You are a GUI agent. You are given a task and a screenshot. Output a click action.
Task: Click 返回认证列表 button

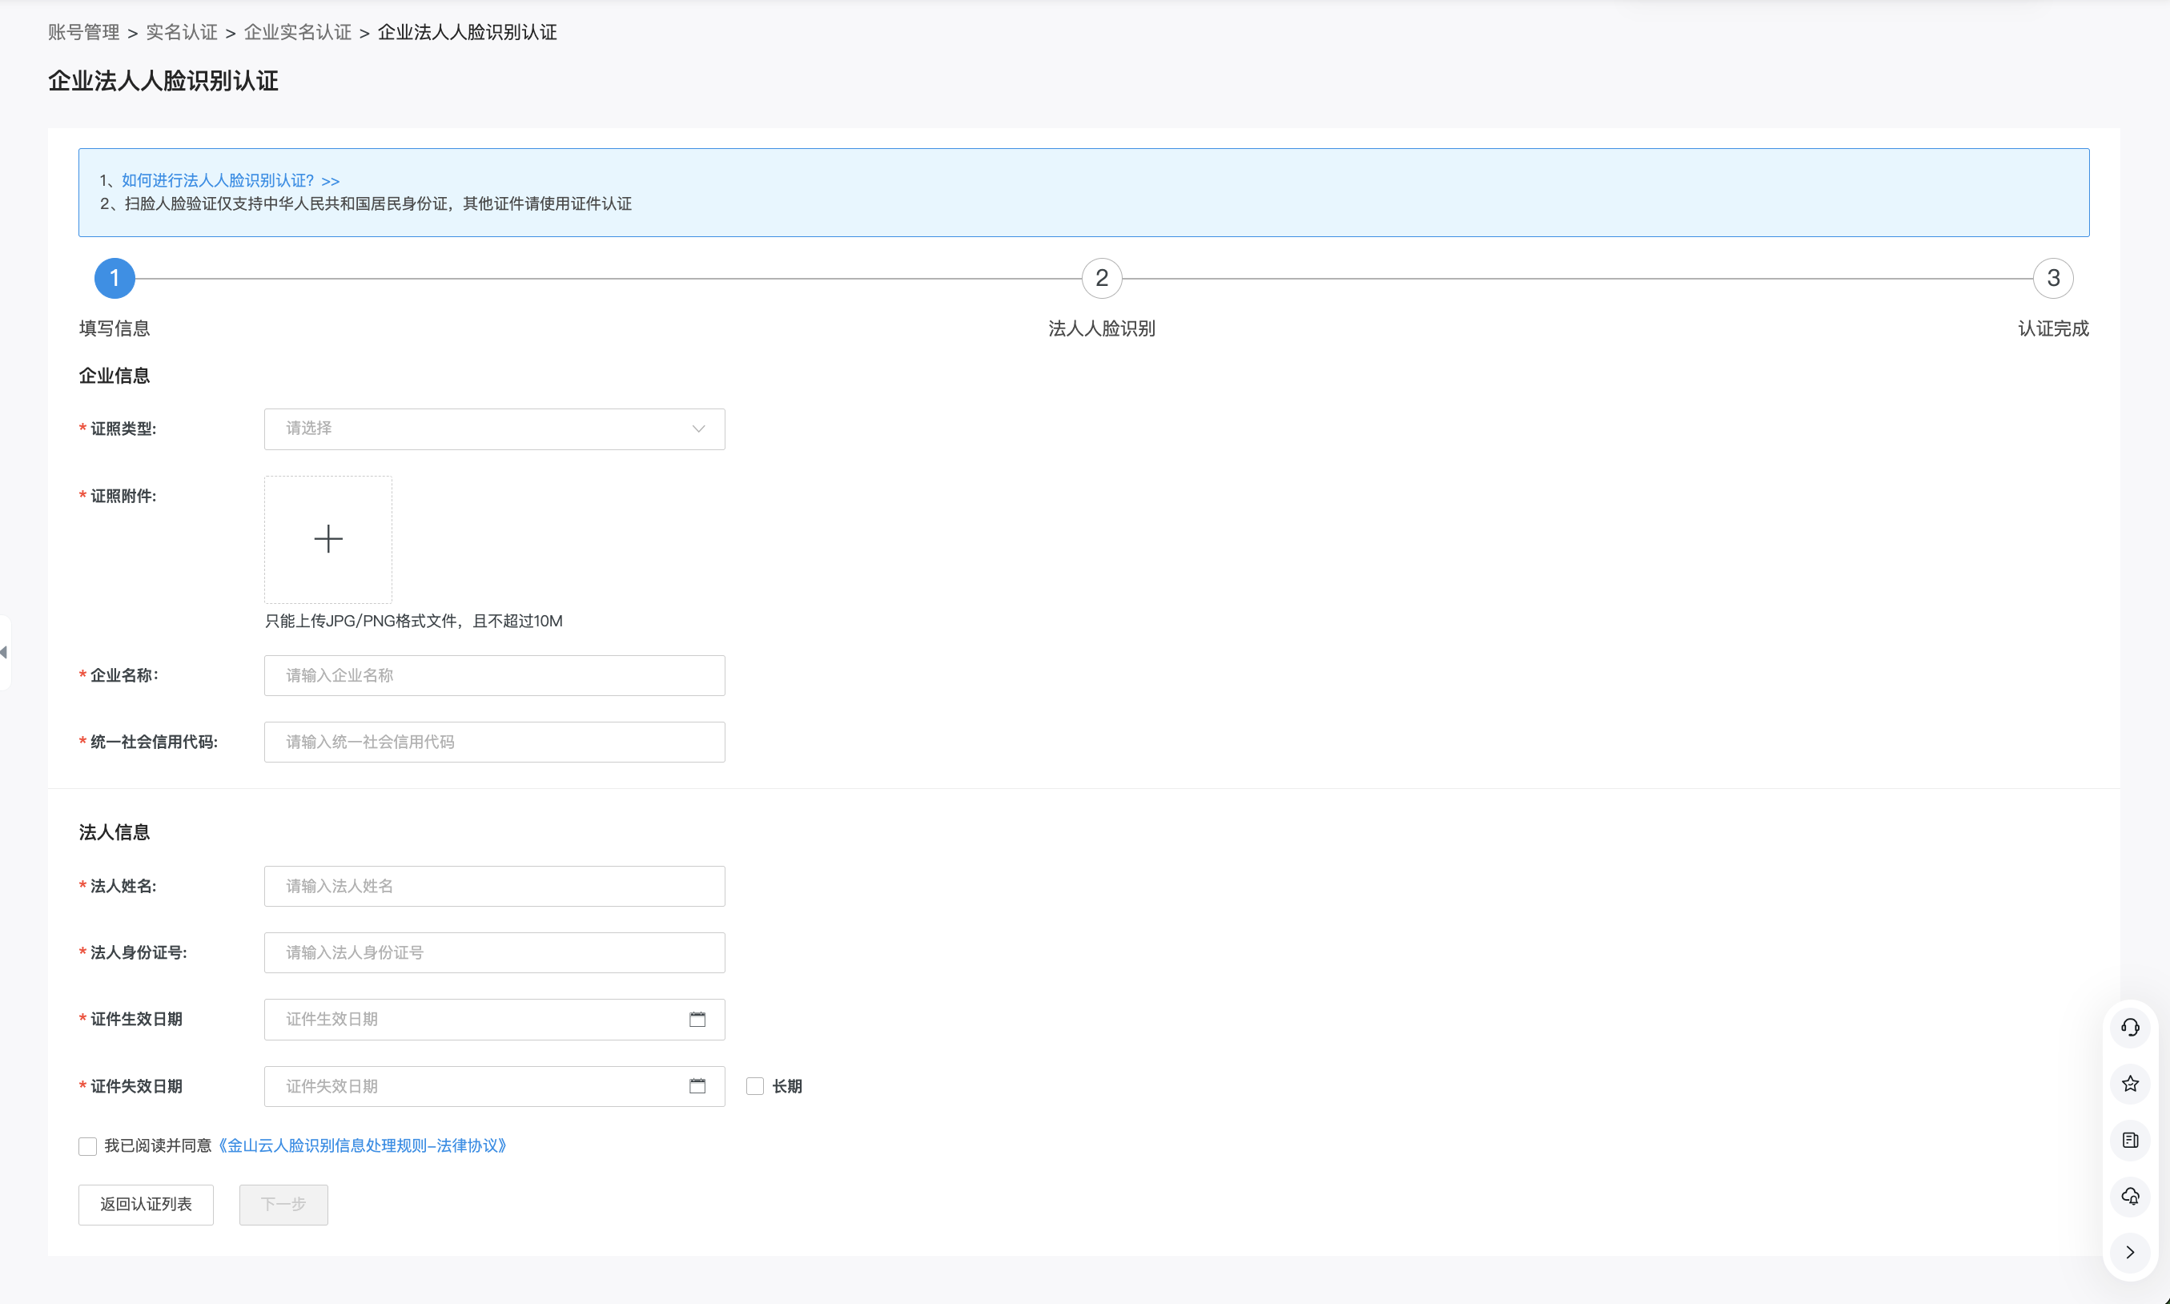(x=146, y=1204)
